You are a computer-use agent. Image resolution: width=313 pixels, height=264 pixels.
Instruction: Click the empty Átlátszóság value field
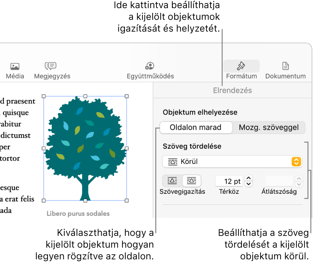(x=280, y=181)
